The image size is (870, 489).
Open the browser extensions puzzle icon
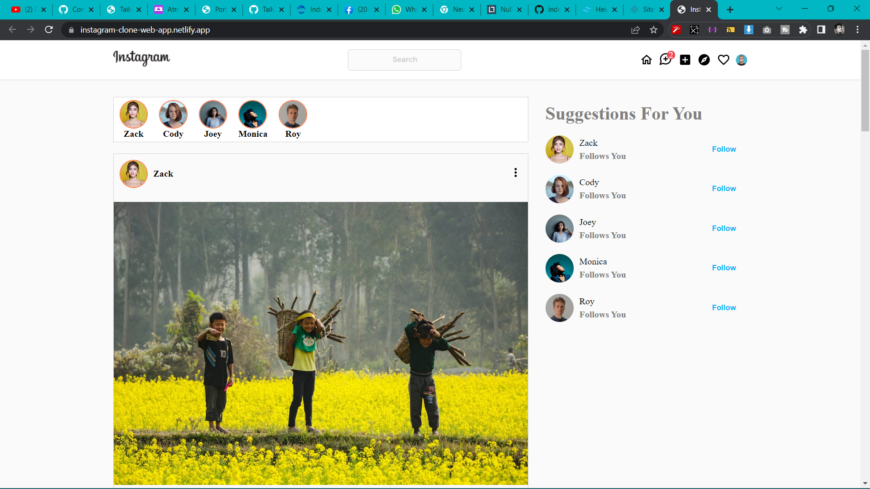[803, 30]
